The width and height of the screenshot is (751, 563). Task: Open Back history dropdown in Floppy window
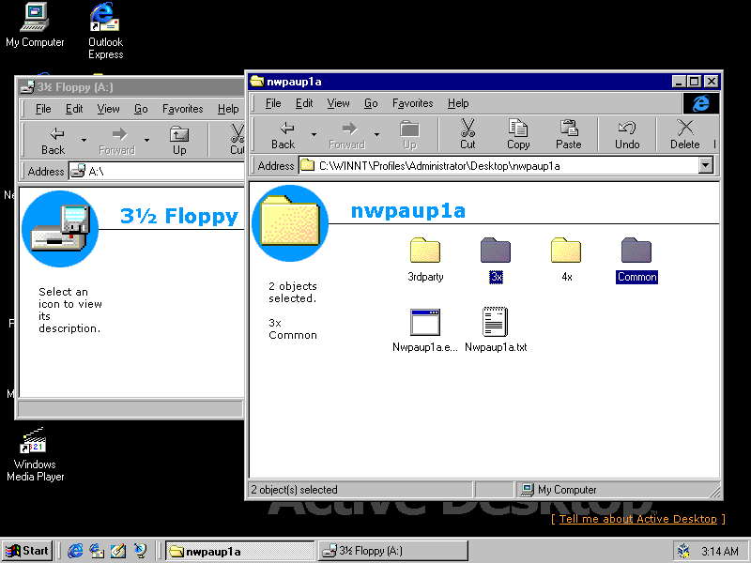(84, 140)
